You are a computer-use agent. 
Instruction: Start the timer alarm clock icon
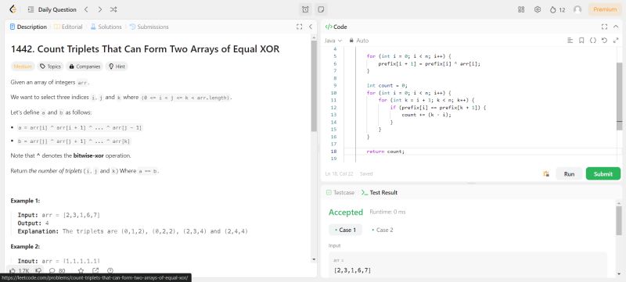pyautogui.click(x=305, y=9)
